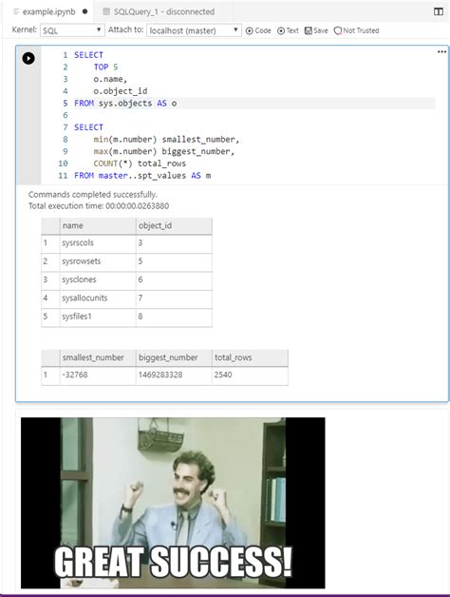Click the 'name' column header
The height and width of the screenshot is (597, 450).
tap(98, 226)
